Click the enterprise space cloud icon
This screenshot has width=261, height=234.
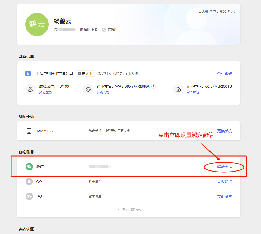[x=178, y=90]
